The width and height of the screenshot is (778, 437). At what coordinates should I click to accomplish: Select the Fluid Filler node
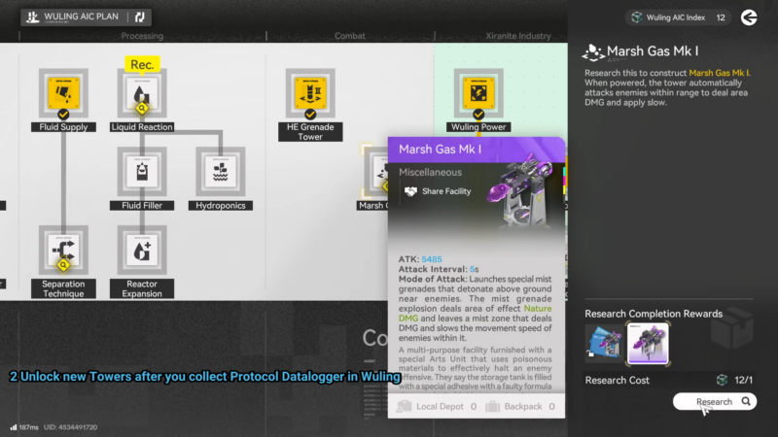(142, 172)
